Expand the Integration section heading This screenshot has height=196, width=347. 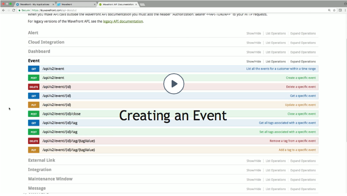[x=40, y=170]
